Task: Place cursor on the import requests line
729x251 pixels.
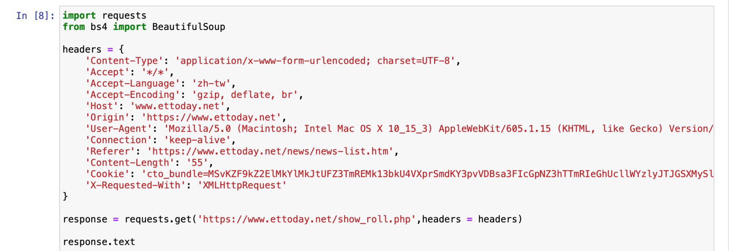Action: (104, 16)
